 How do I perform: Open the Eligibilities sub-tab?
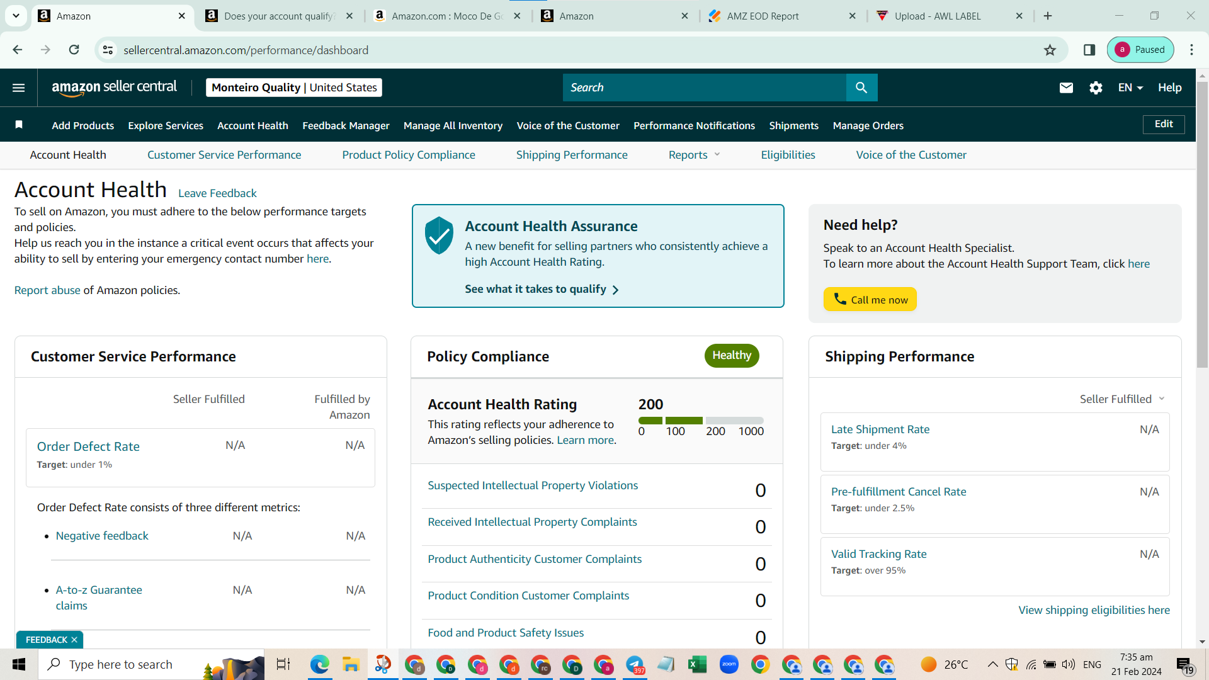788,155
